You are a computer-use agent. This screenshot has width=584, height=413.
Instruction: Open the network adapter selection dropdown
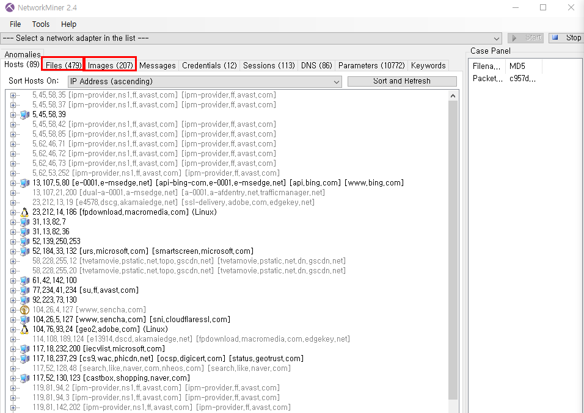coord(496,38)
